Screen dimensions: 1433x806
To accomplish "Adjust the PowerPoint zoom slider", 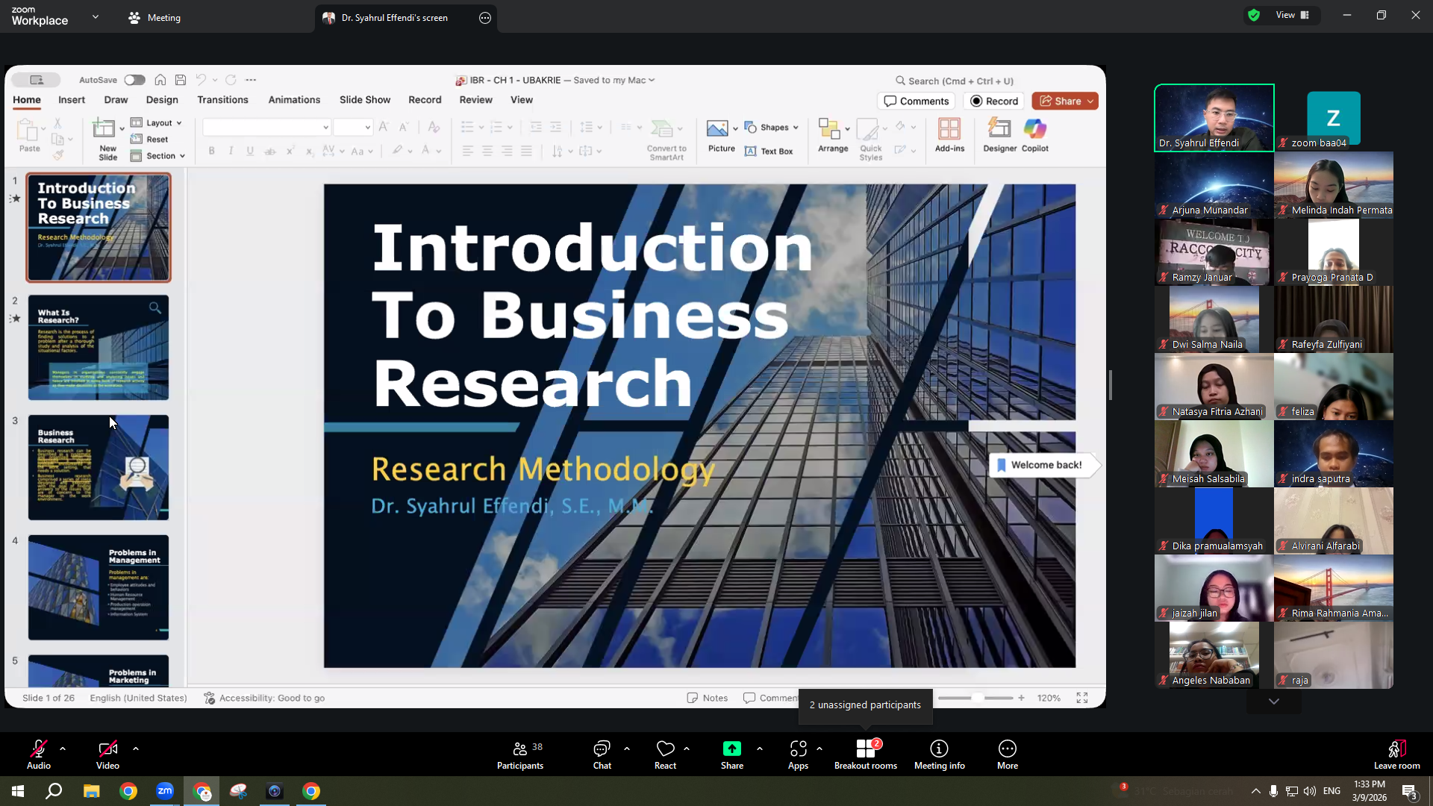I will 976,698.
